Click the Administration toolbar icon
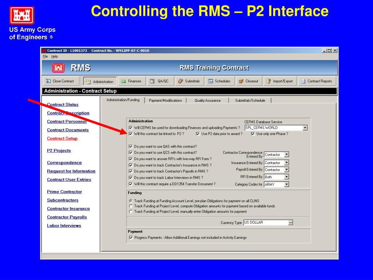373x280 pixels. 89,82
